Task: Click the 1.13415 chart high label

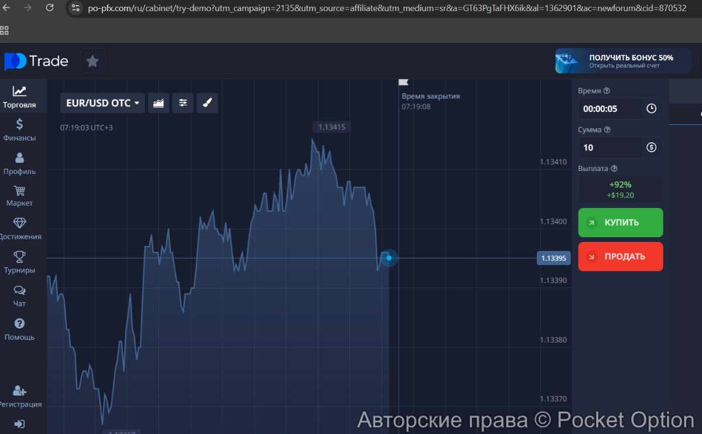Action: point(331,127)
